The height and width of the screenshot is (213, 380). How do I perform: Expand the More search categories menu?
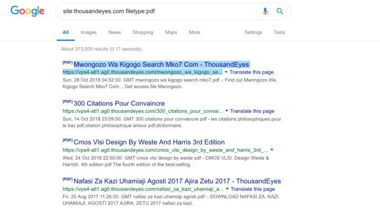(194, 32)
